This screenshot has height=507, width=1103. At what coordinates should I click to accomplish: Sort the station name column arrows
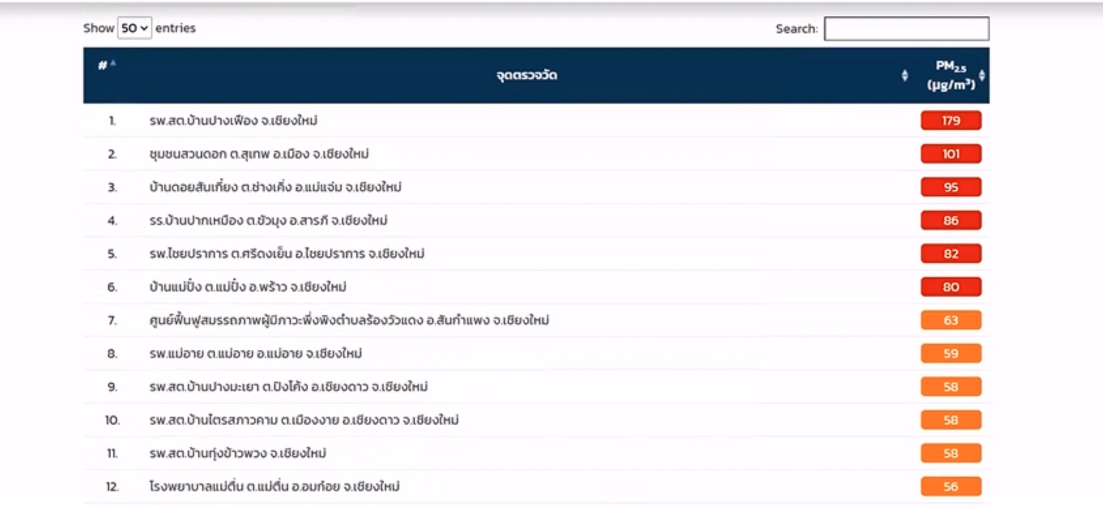tap(904, 75)
